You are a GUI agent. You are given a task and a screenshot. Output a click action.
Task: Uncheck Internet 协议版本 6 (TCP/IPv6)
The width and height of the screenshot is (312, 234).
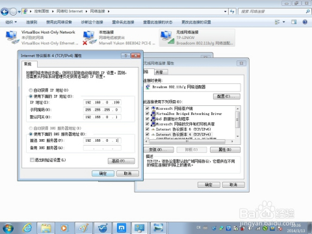pos(148,129)
